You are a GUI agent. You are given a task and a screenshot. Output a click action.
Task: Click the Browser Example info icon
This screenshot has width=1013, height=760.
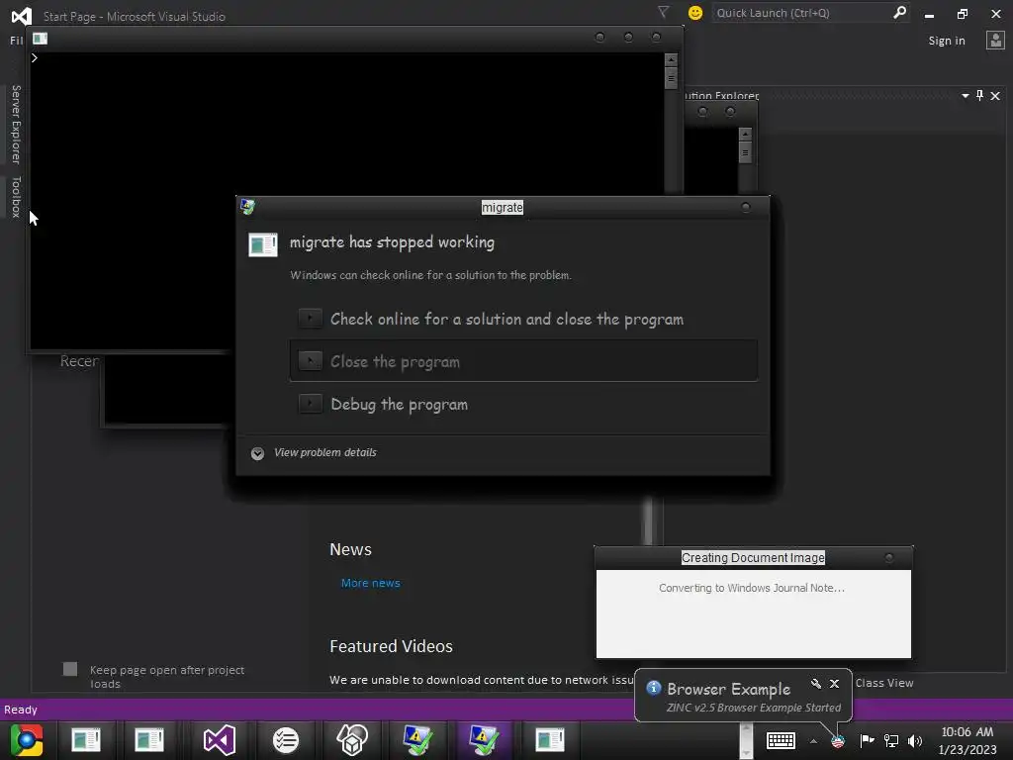tap(653, 688)
